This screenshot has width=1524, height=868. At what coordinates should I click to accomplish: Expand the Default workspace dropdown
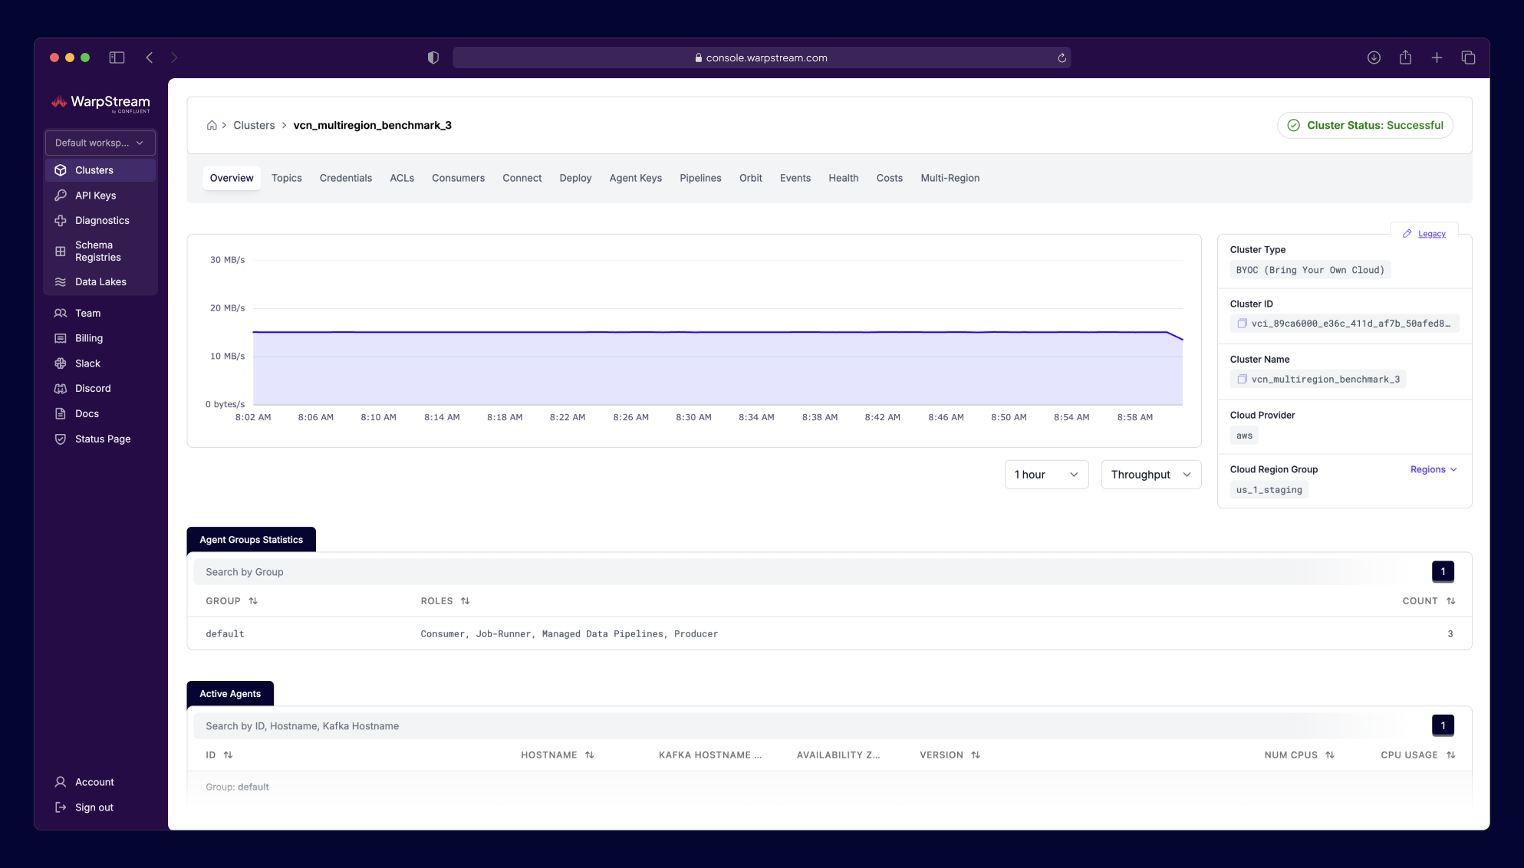click(x=100, y=143)
